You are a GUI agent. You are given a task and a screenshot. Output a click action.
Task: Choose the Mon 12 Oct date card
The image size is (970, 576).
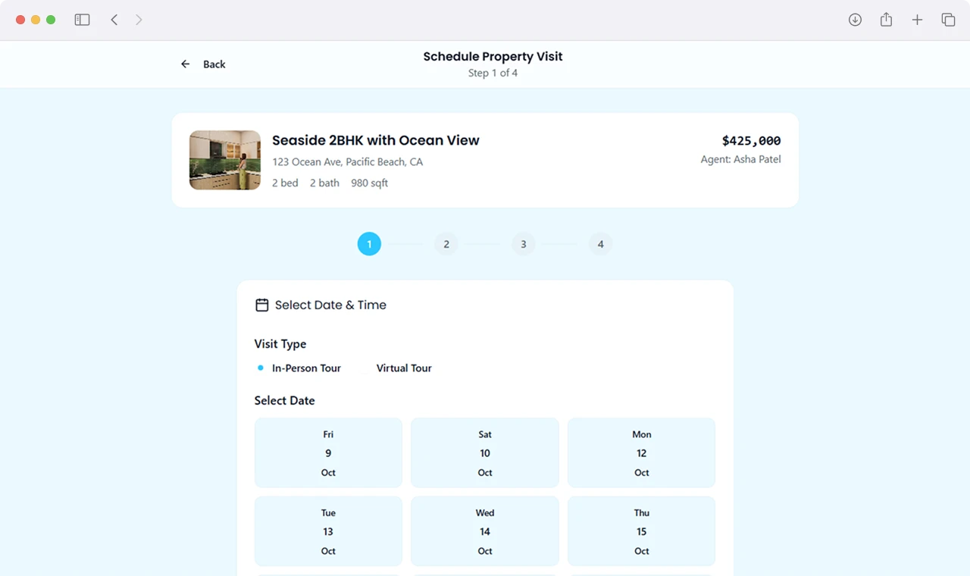[641, 453]
